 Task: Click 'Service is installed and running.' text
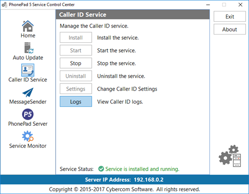(x=142, y=169)
